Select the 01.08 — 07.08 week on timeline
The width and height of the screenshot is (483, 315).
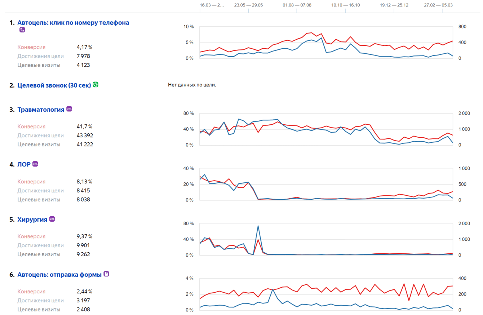[297, 5]
